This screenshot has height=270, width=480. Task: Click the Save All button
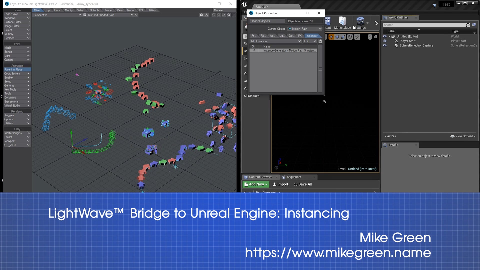point(303,184)
